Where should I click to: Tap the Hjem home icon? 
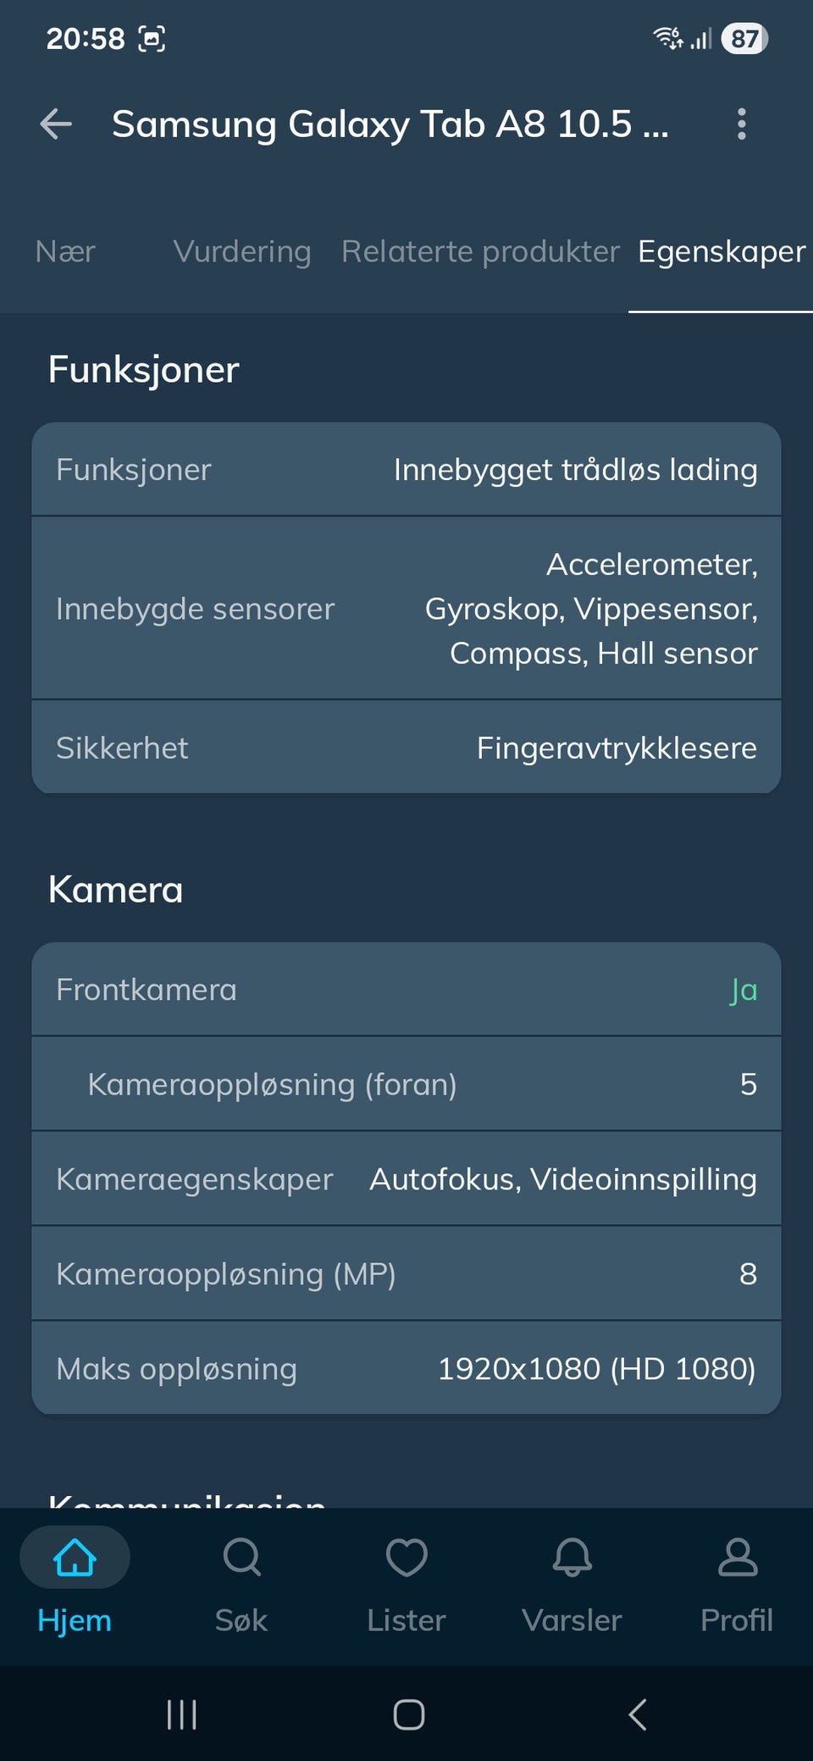coord(75,1558)
